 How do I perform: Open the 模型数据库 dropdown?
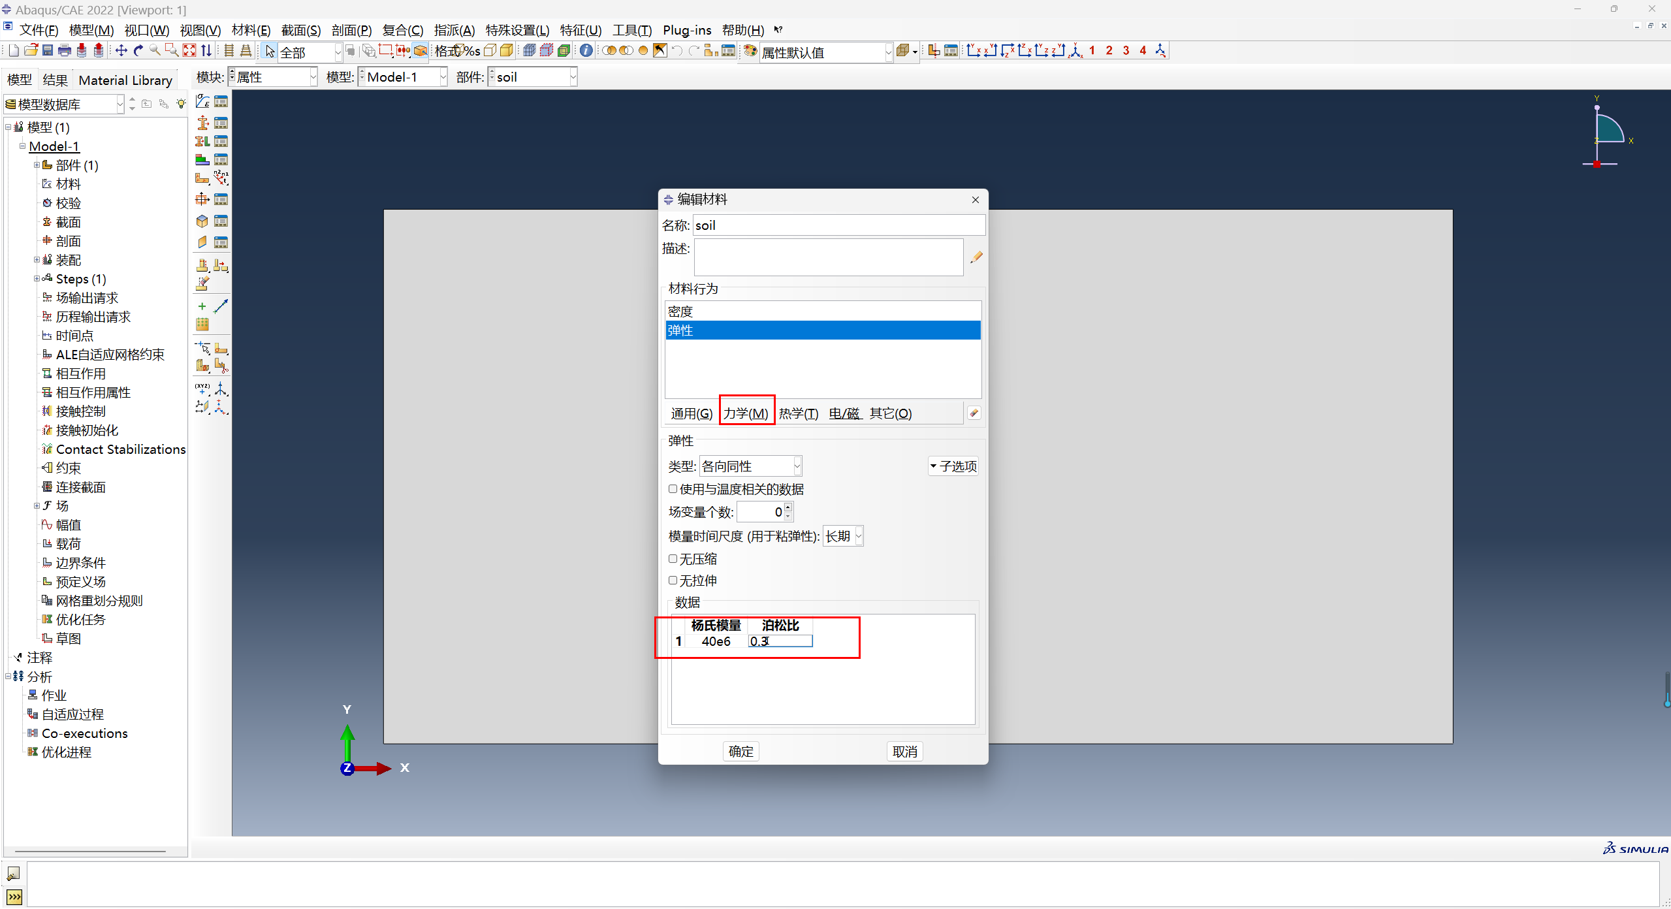64,104
